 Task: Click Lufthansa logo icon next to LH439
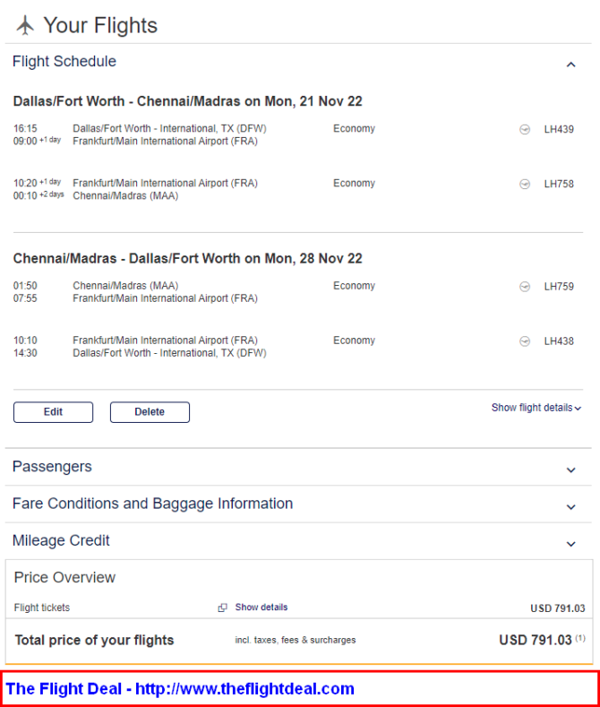[x=525, y=129]
